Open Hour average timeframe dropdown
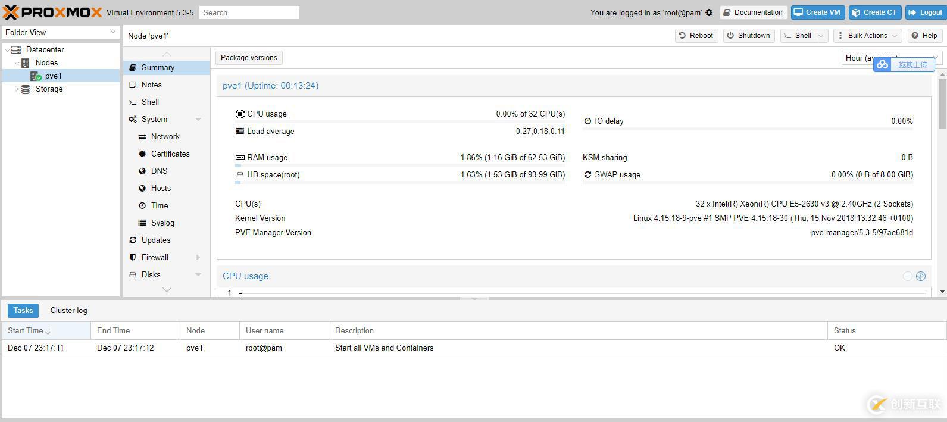 pos(891,58)
